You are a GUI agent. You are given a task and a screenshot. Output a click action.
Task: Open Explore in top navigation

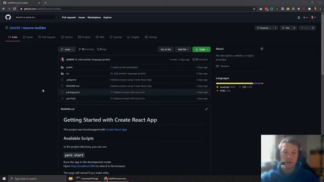[107, 18]
